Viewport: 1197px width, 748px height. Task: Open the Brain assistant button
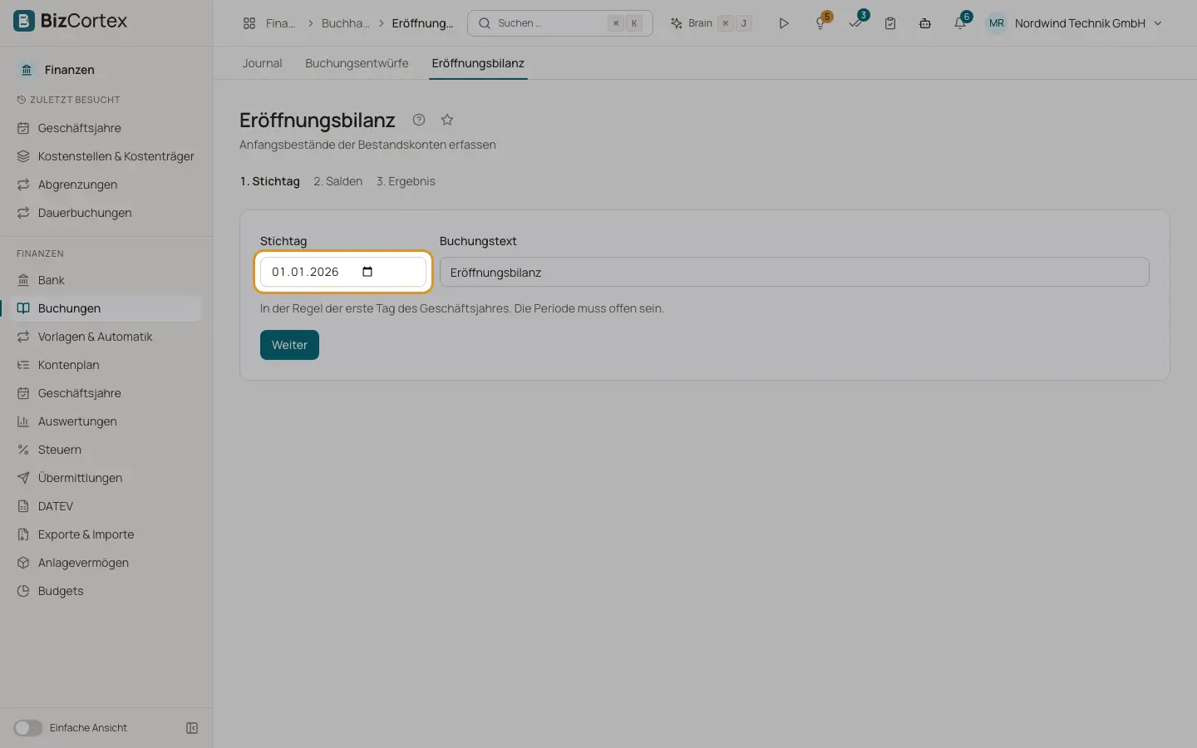(712, 23)
